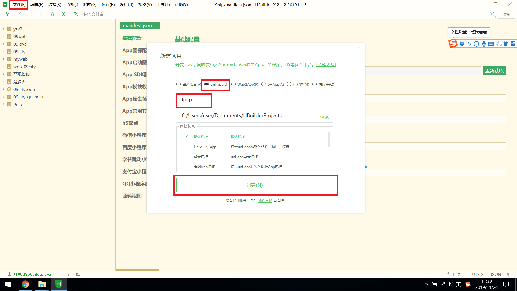The width and height of the screenshot is (517, 291).
Task: Go forward with the right arrow icon
Action: pos(41,14)
